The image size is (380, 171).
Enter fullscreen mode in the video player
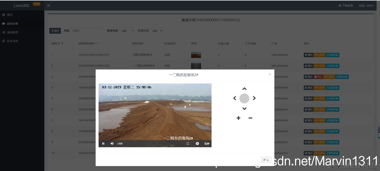(188, 143)
